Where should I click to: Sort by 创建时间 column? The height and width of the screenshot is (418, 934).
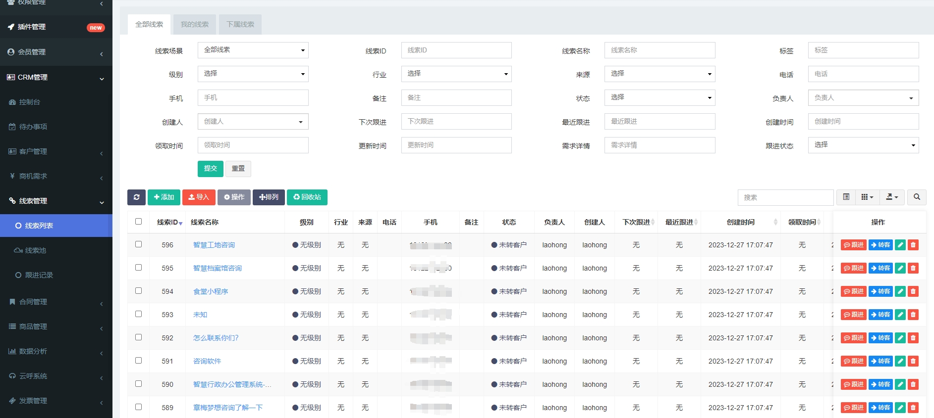pos(740,222)
